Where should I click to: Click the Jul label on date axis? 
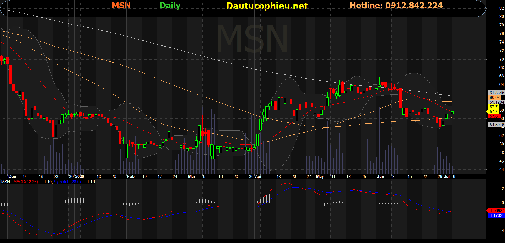pos(447,177)
